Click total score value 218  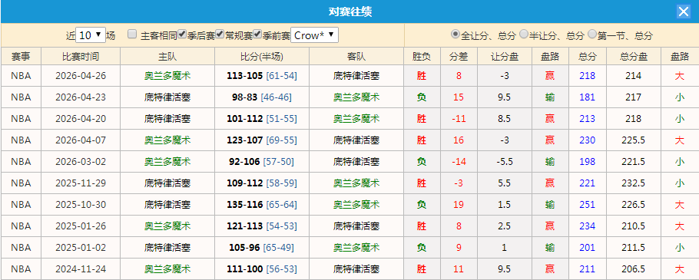pos(587,76)
